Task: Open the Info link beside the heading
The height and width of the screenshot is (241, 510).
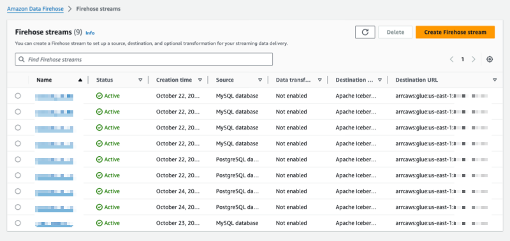Action: point(90,33)
